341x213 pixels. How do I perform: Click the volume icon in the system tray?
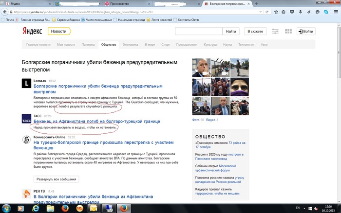[316, 209]
